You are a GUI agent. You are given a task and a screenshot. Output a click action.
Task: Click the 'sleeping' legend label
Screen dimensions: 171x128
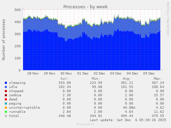(x=17, y=83)
